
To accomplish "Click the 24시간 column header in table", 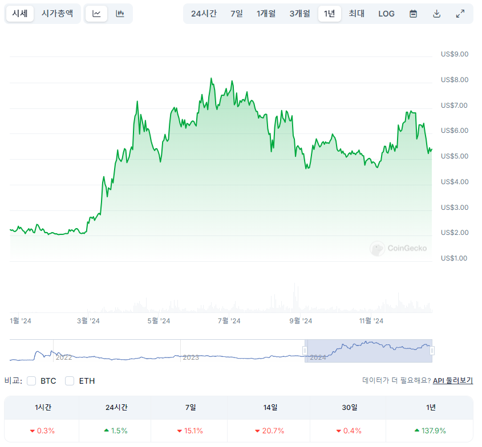I will click(116, 407).
